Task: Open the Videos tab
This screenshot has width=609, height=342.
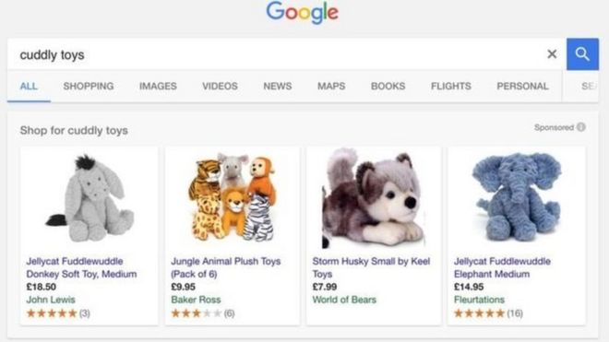Action: coord(220,86)
